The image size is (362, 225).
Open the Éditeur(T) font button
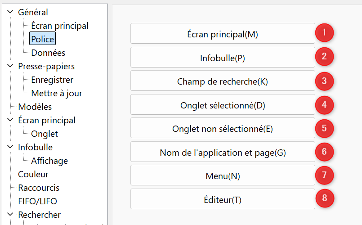(223, 199)
